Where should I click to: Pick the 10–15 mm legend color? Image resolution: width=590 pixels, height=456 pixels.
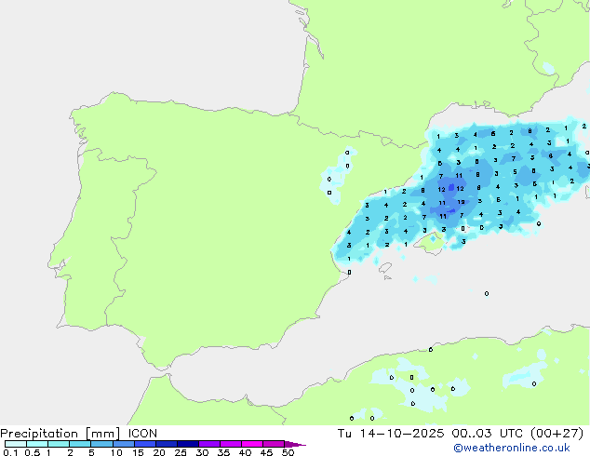point(124,445)
